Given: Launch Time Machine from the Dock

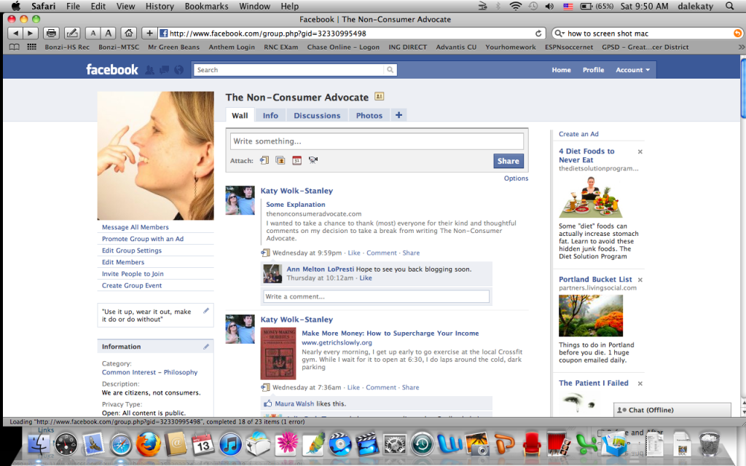Looking at the screenshot, I should [x=422, y=445].
